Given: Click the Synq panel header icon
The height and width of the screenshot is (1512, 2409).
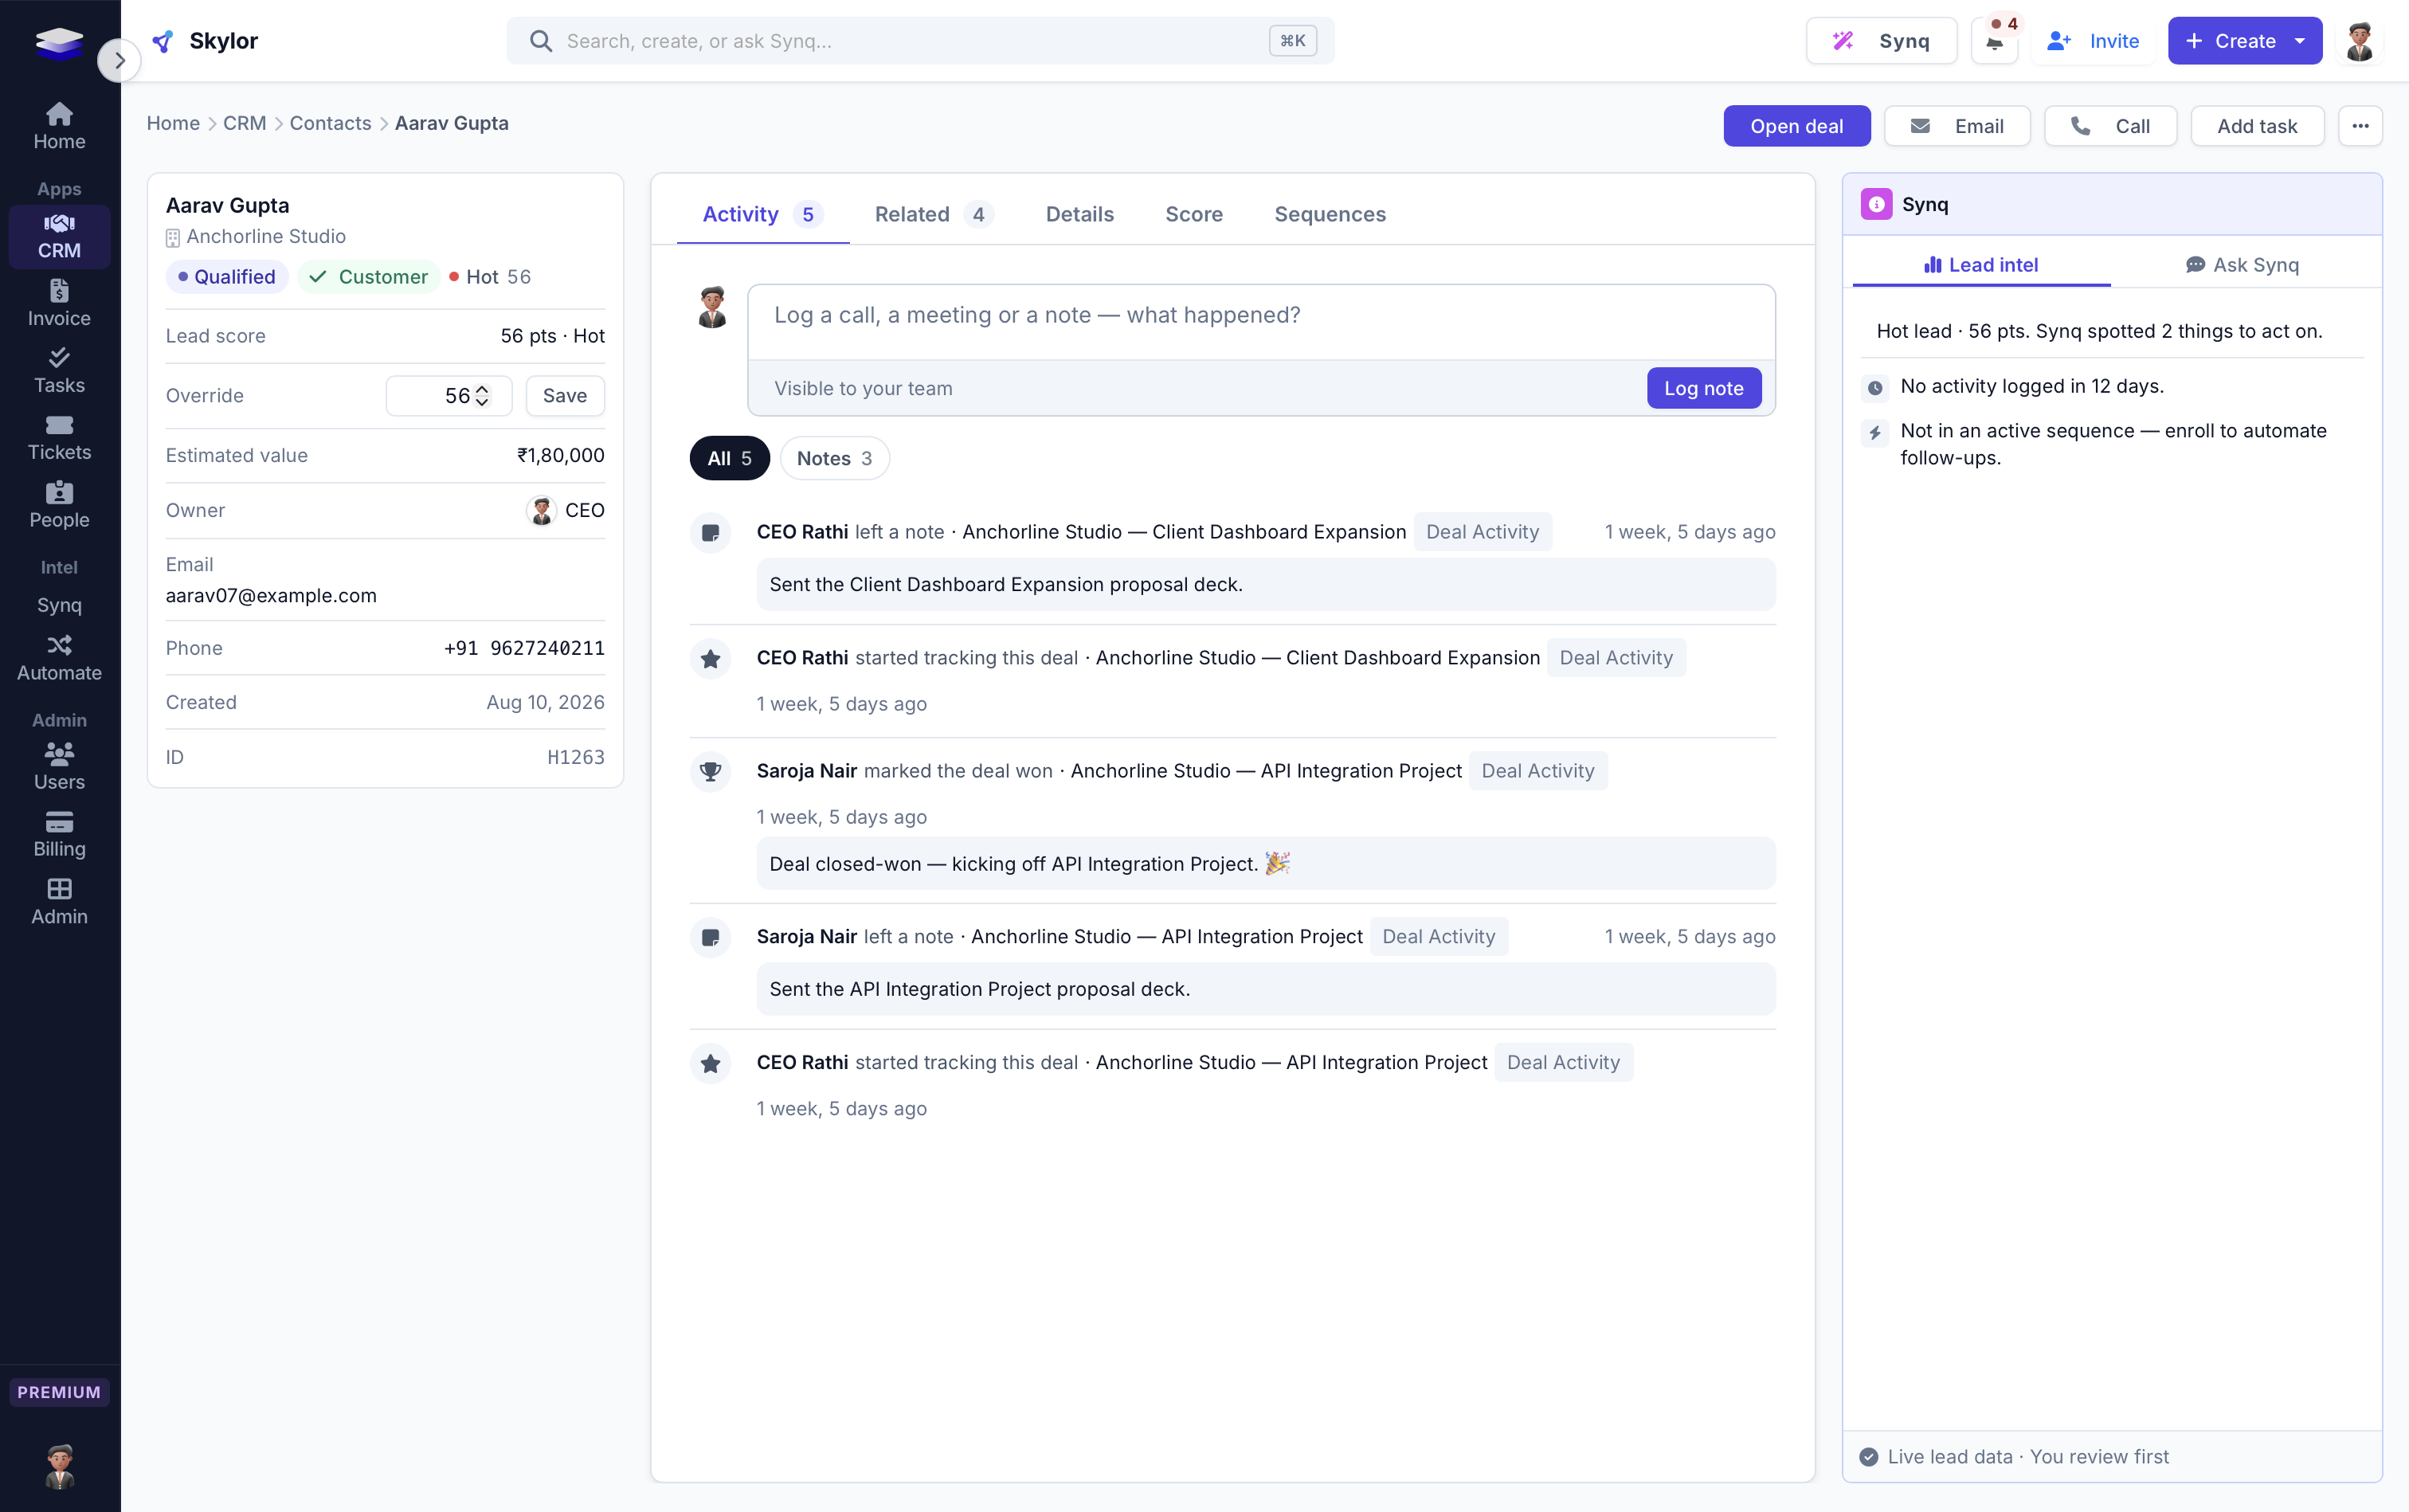Looking at the screenshot, I should click(1876, 204).
